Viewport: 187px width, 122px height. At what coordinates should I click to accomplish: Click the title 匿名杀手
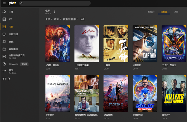click(166, 115)
